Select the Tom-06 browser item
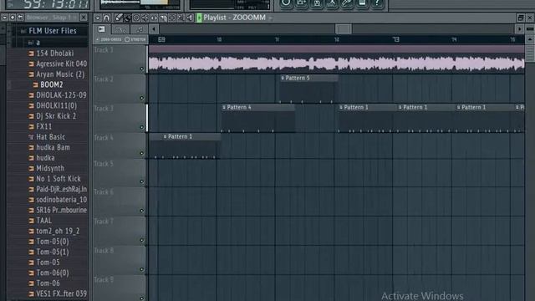The image size is (535, 301). pos(48,283)
